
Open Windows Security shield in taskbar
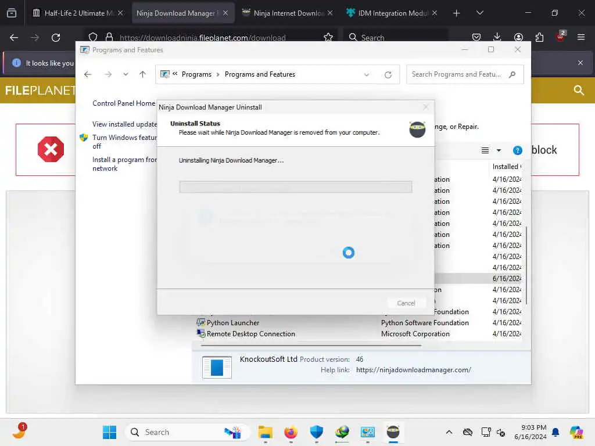tap(317, 432)
